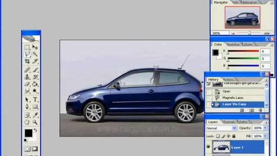The height and width of the screenshot is (156, 277).
Task: Click the red R color slider
Action: pos(243,51)
